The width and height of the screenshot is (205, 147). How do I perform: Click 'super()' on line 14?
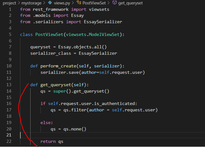point(62,91)
